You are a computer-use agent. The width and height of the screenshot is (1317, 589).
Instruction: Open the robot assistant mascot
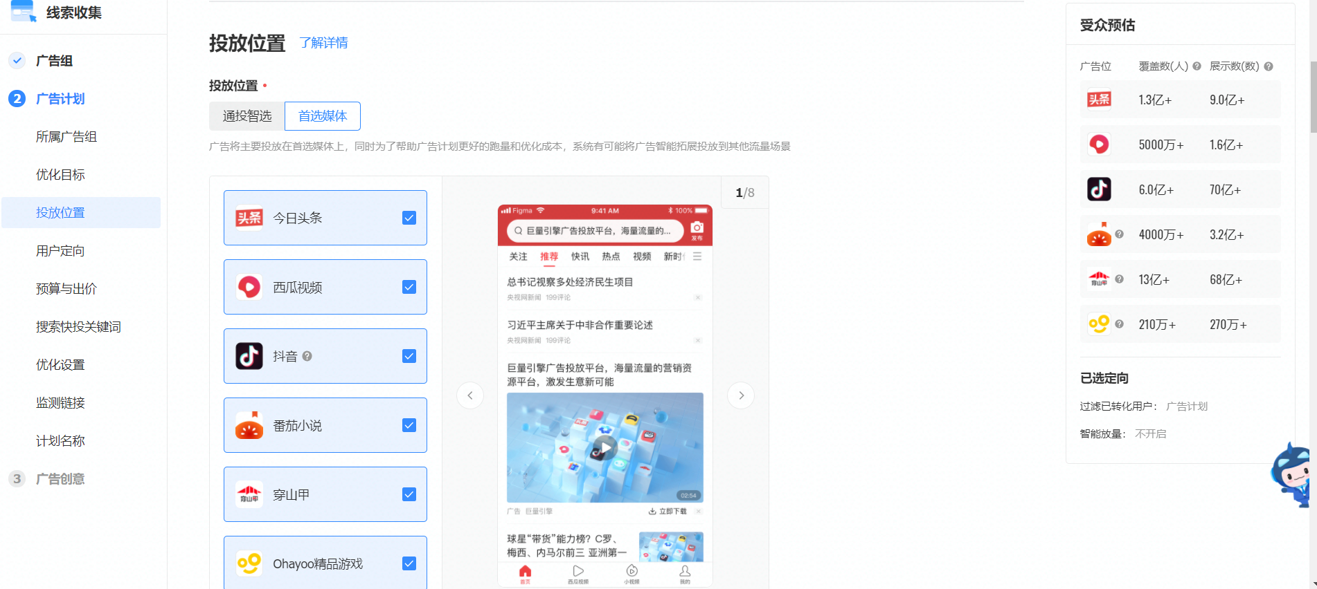(1291, 474)
